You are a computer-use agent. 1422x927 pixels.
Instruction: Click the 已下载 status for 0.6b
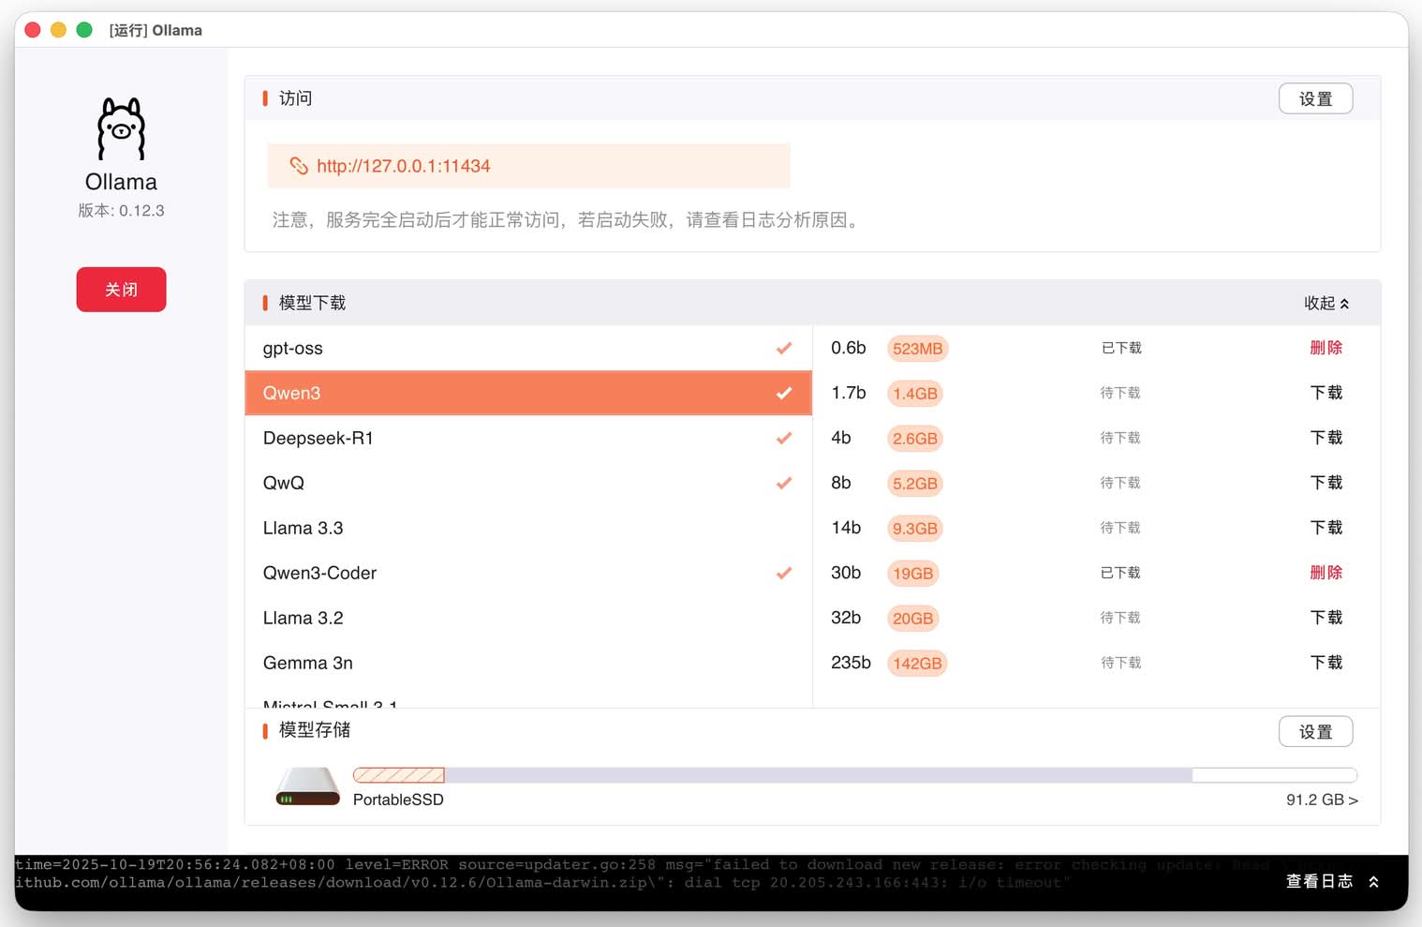[x=1121, y=348]
